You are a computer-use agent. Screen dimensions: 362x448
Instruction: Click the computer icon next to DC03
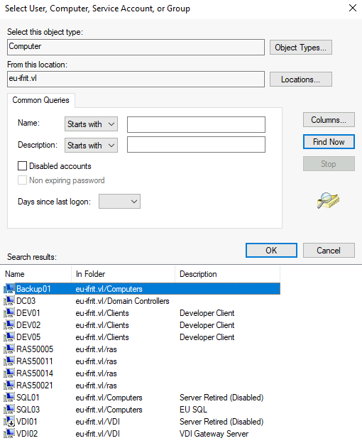pyautogui.click(x=9, y=301)
